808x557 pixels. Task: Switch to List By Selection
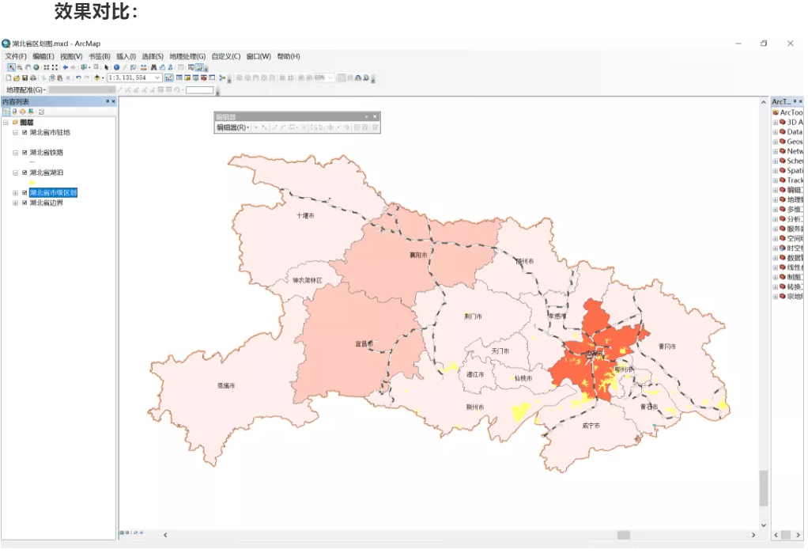pyautogui.click(x=31, y=112)
